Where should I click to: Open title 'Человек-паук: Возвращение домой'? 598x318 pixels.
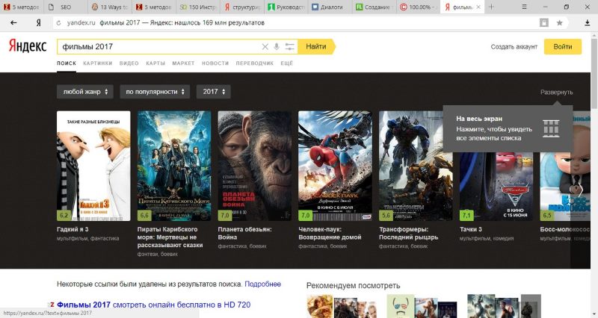330,233
